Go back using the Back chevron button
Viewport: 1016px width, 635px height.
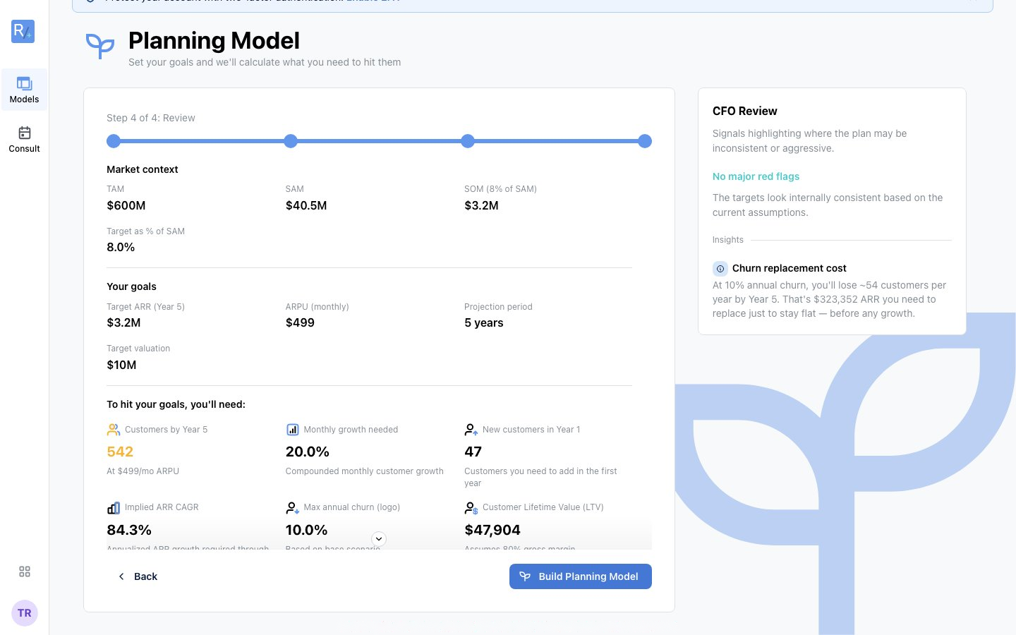coord(137,576)
